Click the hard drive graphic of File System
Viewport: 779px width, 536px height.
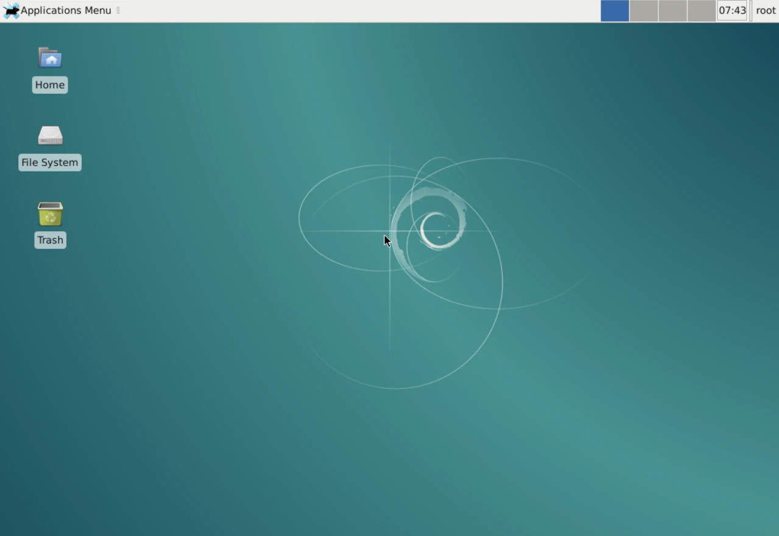pos(50,136)
